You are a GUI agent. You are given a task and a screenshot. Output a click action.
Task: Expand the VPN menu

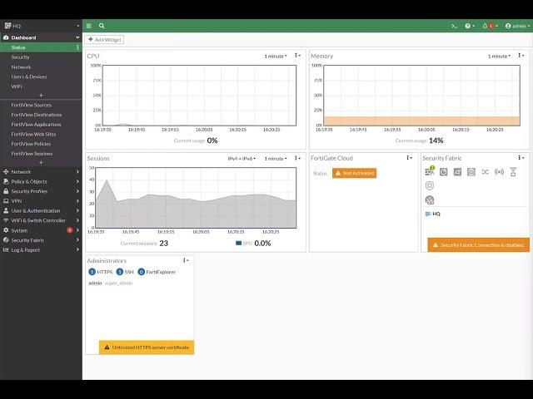[x=41, y=201]
